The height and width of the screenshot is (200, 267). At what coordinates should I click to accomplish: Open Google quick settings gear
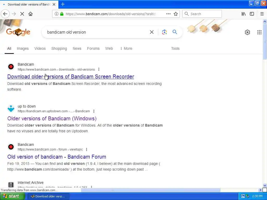pos(247,32)
